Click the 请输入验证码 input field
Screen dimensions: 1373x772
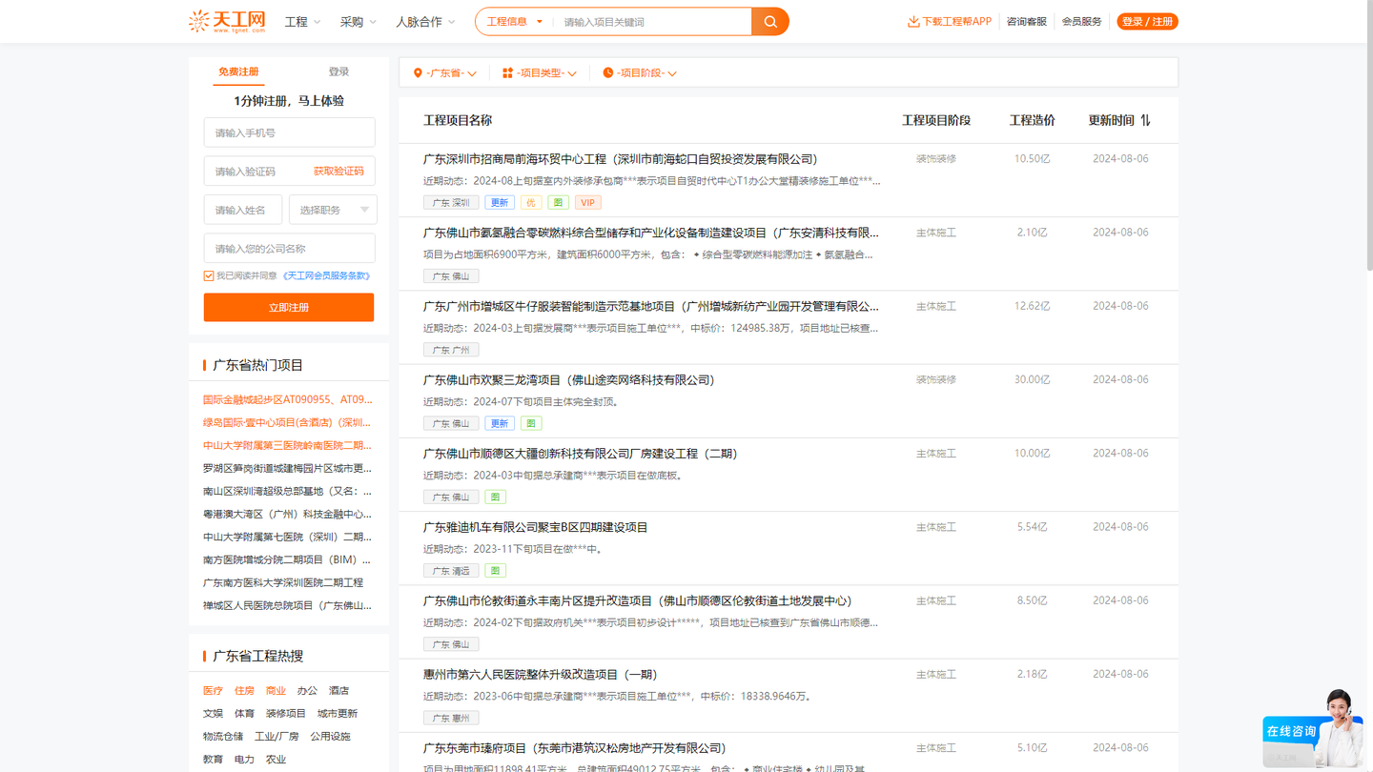click(289, 172)
